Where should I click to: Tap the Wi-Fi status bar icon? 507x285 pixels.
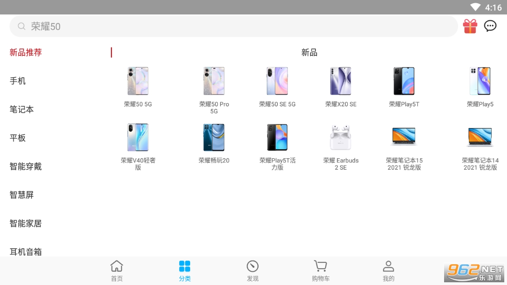(x=475, y=7)
